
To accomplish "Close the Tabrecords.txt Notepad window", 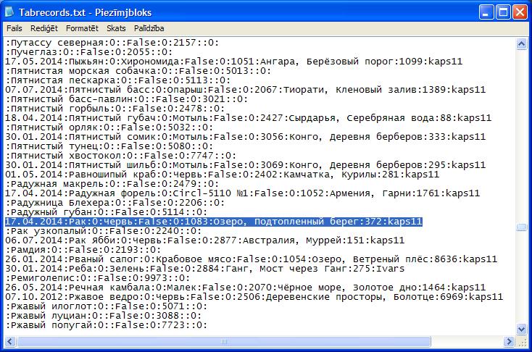I will (520, 12).
